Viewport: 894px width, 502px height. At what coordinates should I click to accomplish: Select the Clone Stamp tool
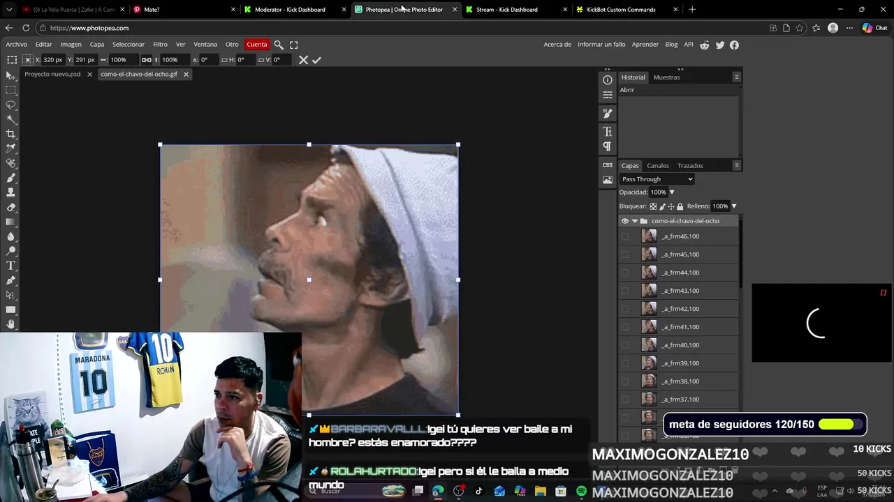10,192
